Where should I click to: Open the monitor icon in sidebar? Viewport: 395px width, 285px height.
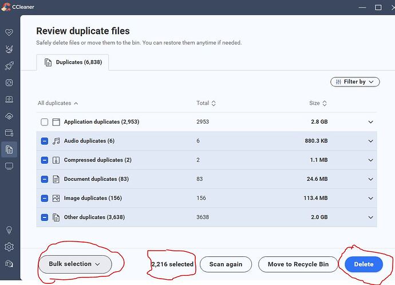tap(9, 166)
